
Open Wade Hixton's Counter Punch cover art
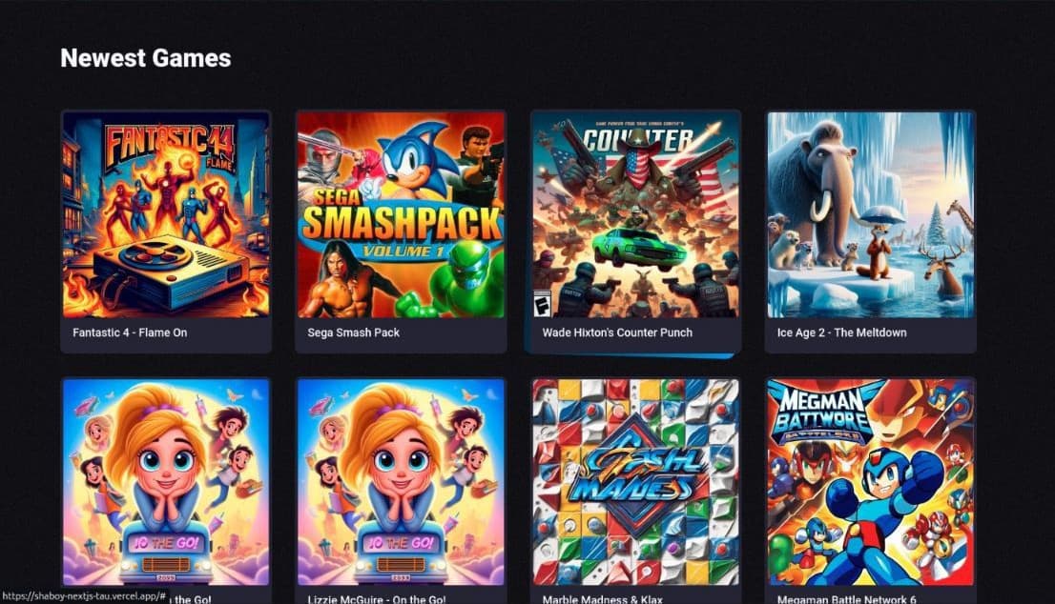[636, 214]
